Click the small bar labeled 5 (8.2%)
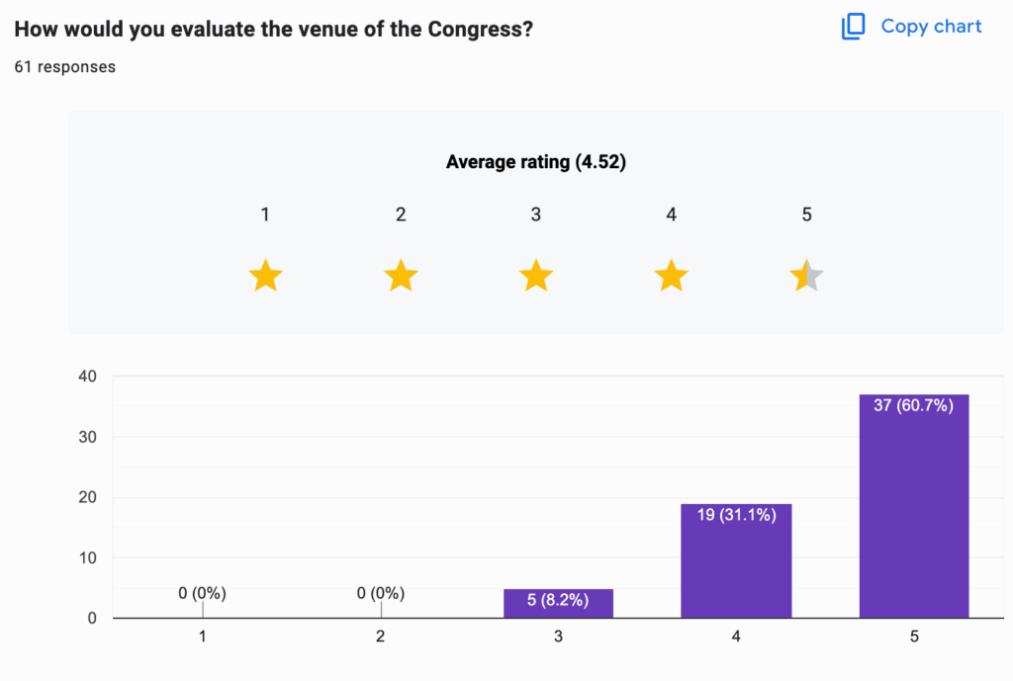 [x=558, y=603]
